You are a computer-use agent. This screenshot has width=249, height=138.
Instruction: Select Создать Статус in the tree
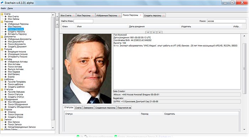pos(16,97)
